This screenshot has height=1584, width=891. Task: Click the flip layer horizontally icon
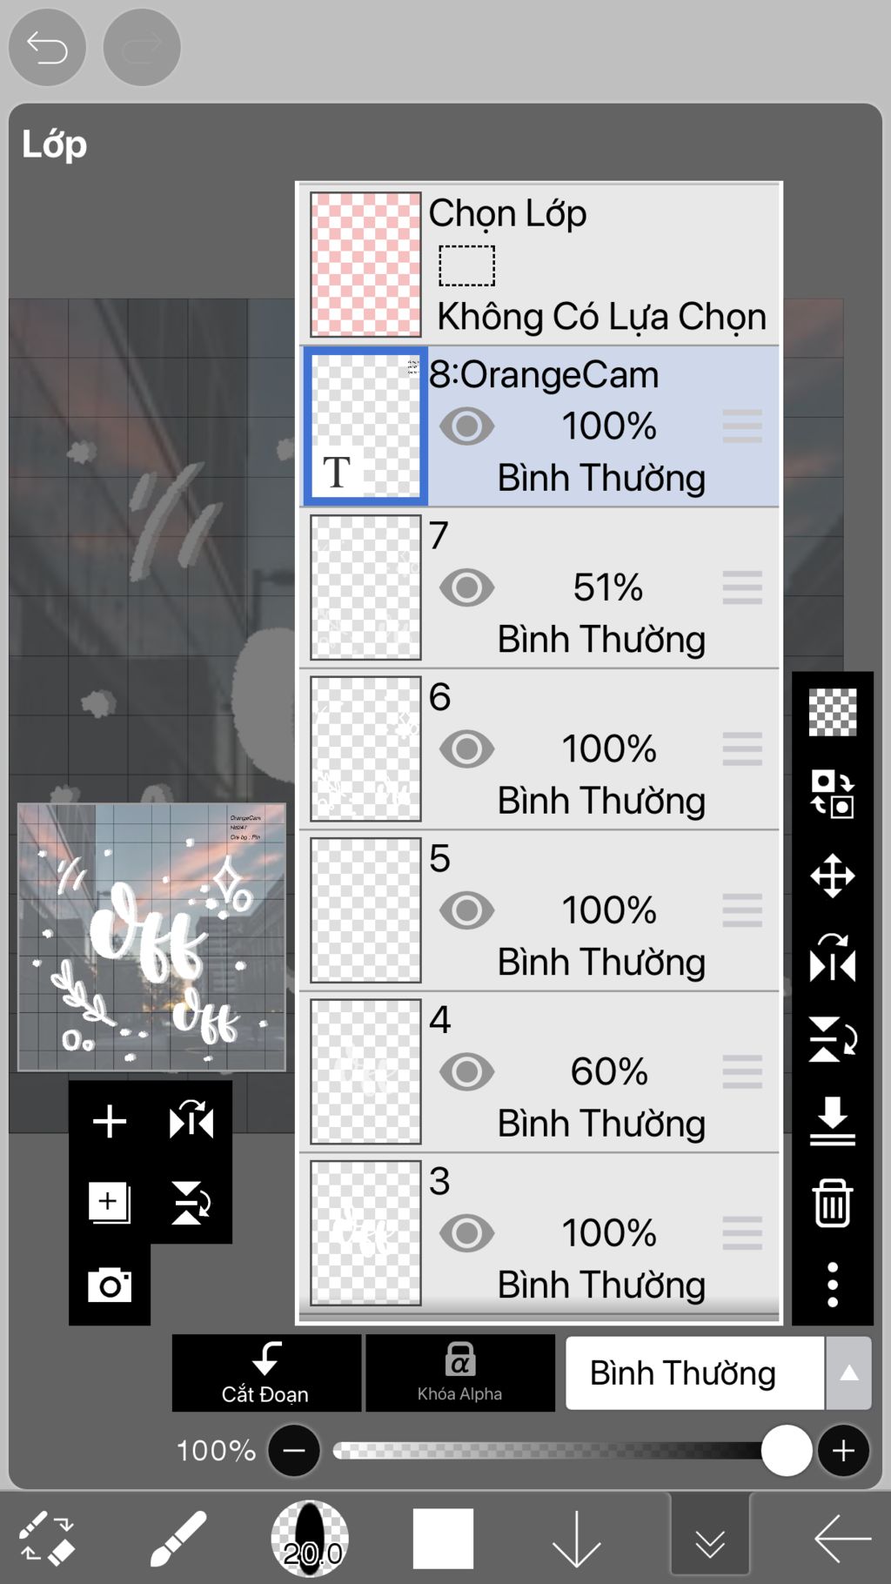coord(832,957)
